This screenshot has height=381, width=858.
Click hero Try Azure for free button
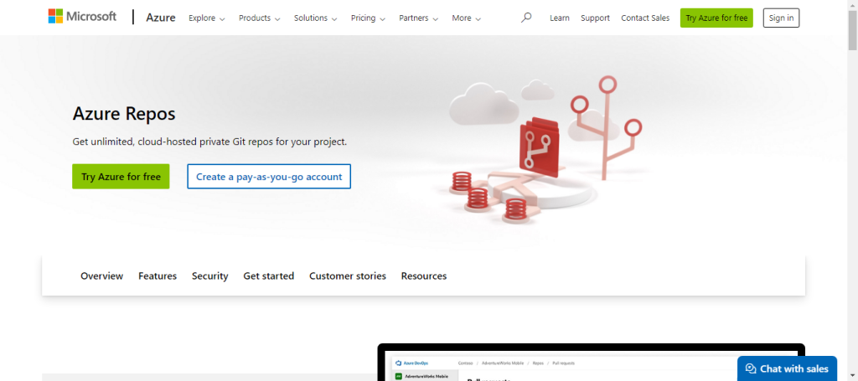121,177
